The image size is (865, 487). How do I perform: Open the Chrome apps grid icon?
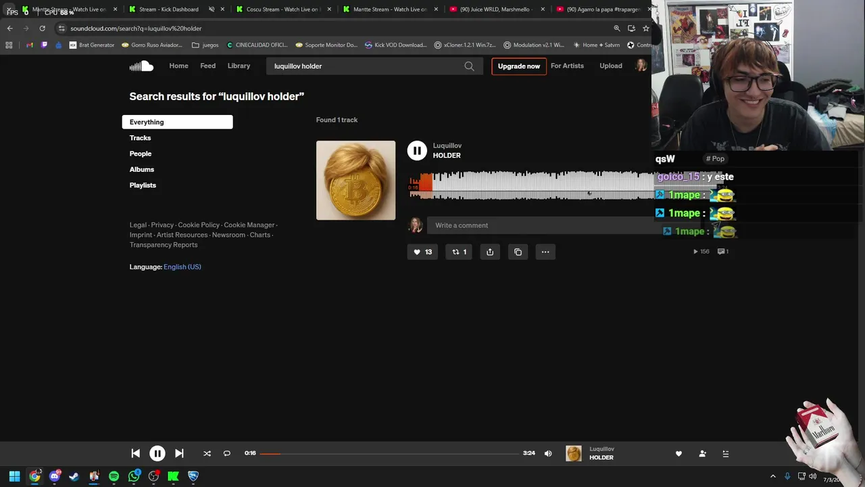(9, 45)
